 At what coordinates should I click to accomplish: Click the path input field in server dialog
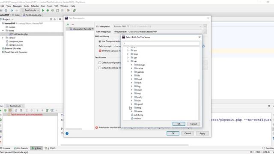161,44
